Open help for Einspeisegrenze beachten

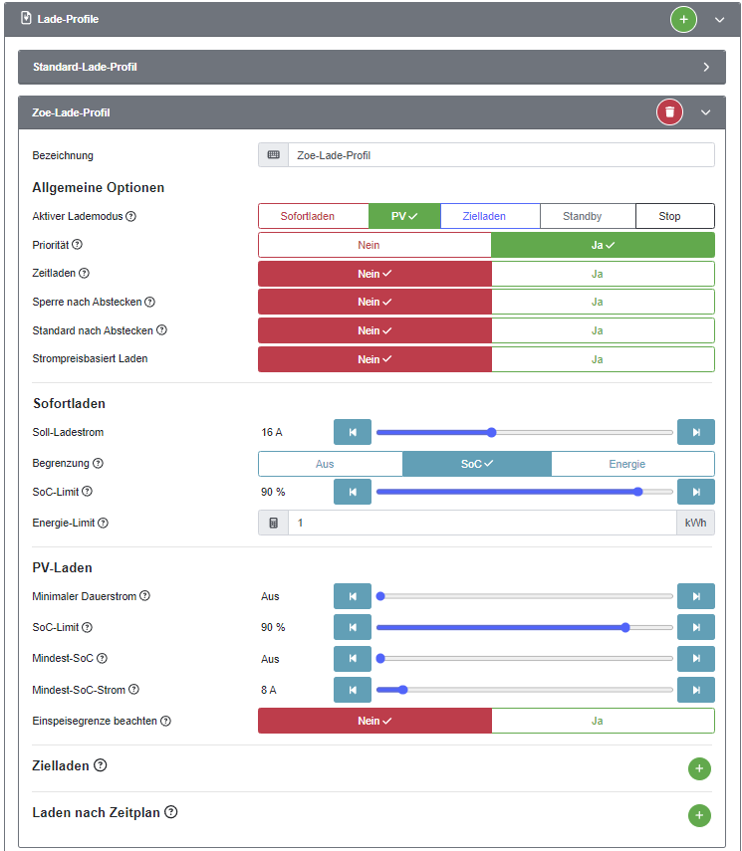pos(165,721)
